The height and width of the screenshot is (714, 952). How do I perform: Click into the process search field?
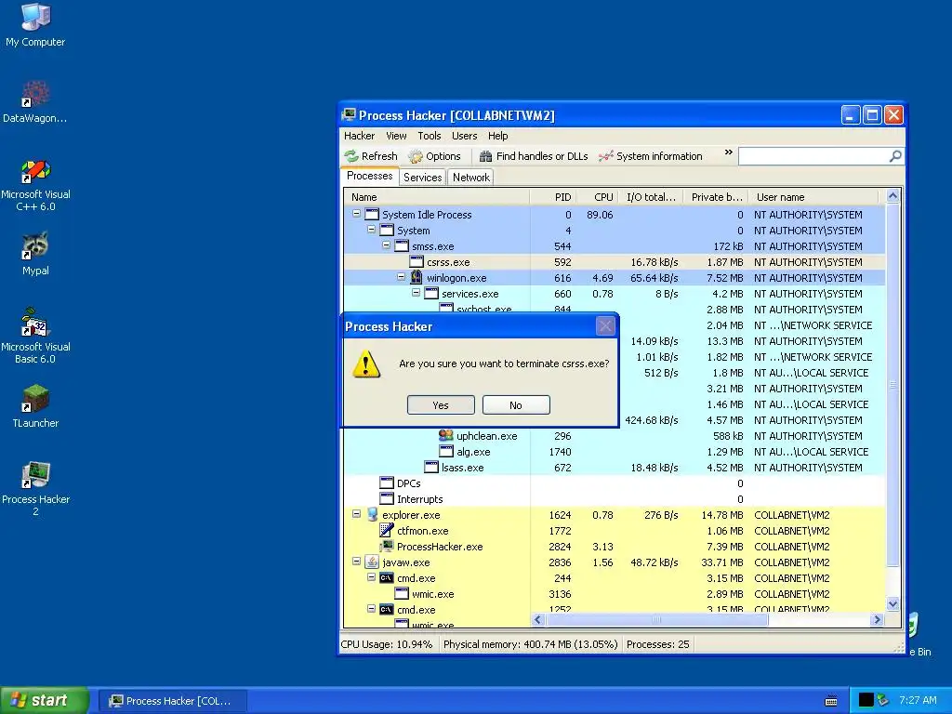coord(813,156)
